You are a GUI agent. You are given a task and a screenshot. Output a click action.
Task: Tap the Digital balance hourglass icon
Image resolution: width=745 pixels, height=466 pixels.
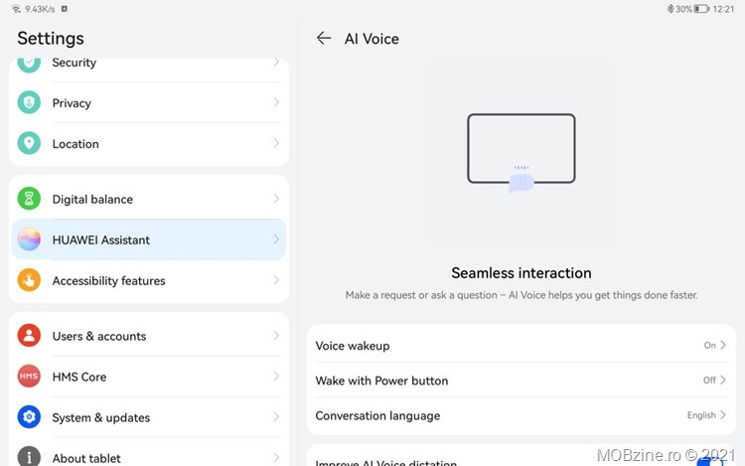pos(29,199)
